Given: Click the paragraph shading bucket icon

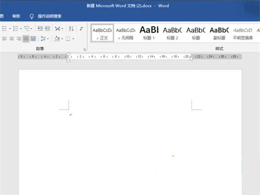Looking at the screenshot, I should click(57, 38).
